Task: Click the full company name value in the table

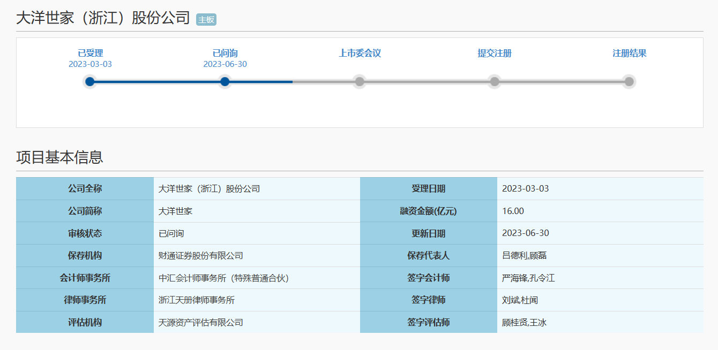Action: (x=209, y=189)
